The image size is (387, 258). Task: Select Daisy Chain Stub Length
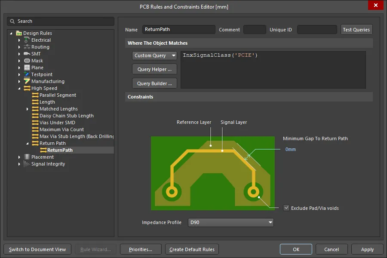click(x=67, y=116)
